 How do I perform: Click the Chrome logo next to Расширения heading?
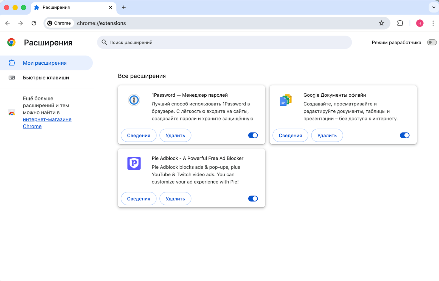[11, 42]
